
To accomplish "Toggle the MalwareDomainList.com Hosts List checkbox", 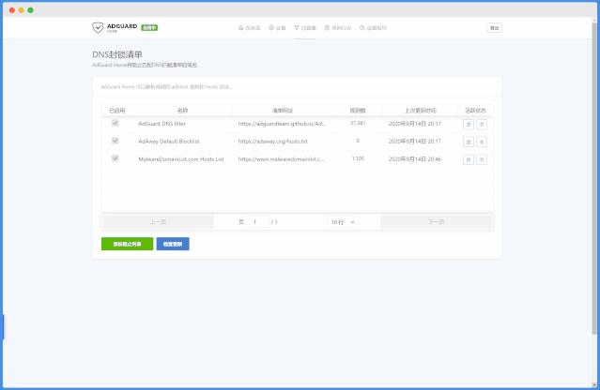I will (x=115, y=158).
